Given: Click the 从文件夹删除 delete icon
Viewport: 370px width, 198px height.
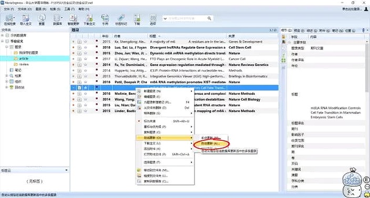Looking at the screenshot, I should tap(139, 108).
